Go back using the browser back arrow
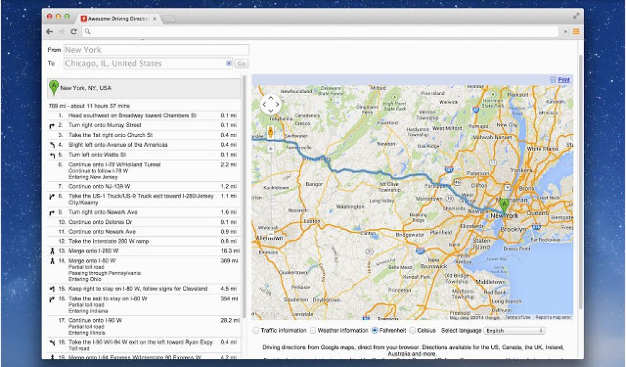626x367 pixels. click(50, 32)
